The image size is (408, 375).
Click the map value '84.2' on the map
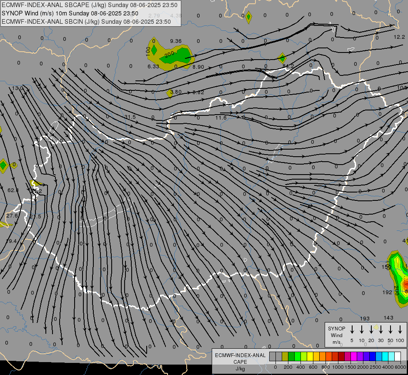tap(288, 66)
